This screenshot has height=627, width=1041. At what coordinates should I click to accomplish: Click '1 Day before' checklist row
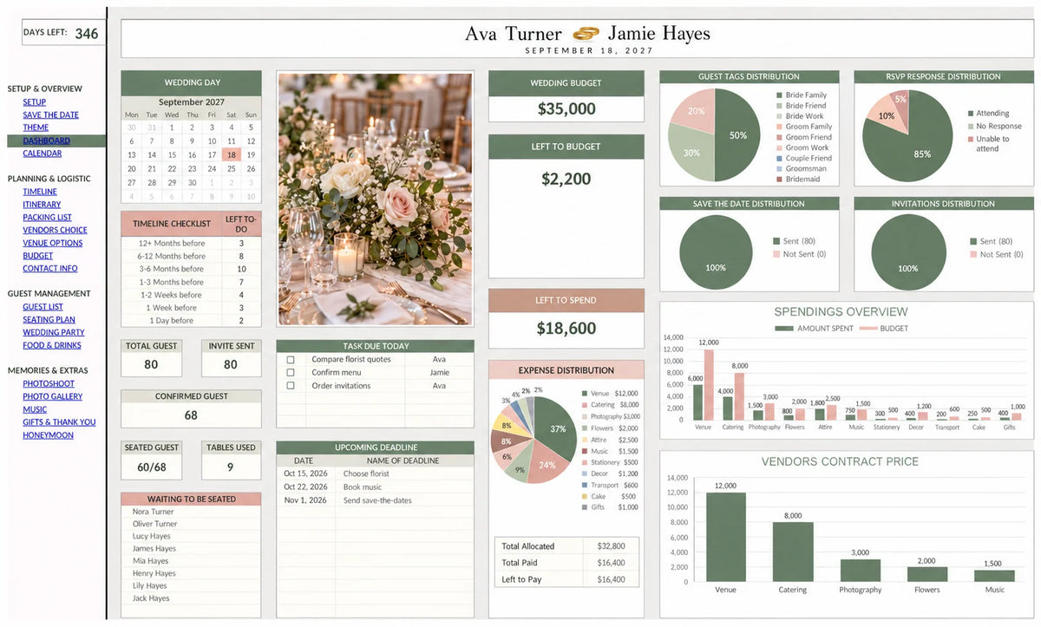tap(191, 321)
